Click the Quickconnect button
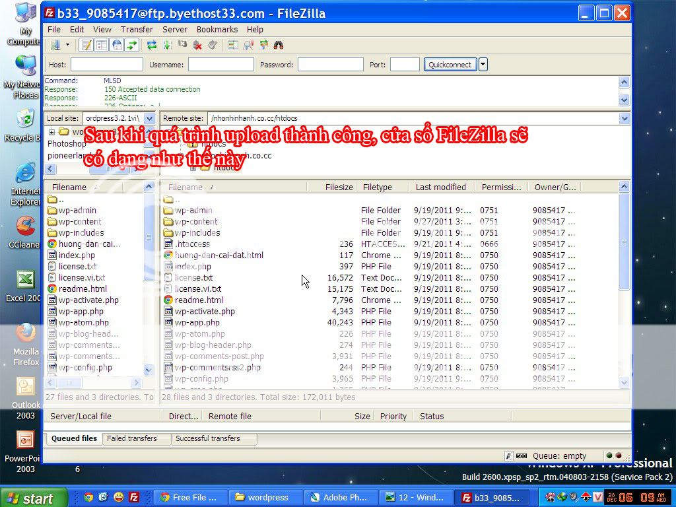This screenshot has height=507, width=676. [x=450, y=65]
